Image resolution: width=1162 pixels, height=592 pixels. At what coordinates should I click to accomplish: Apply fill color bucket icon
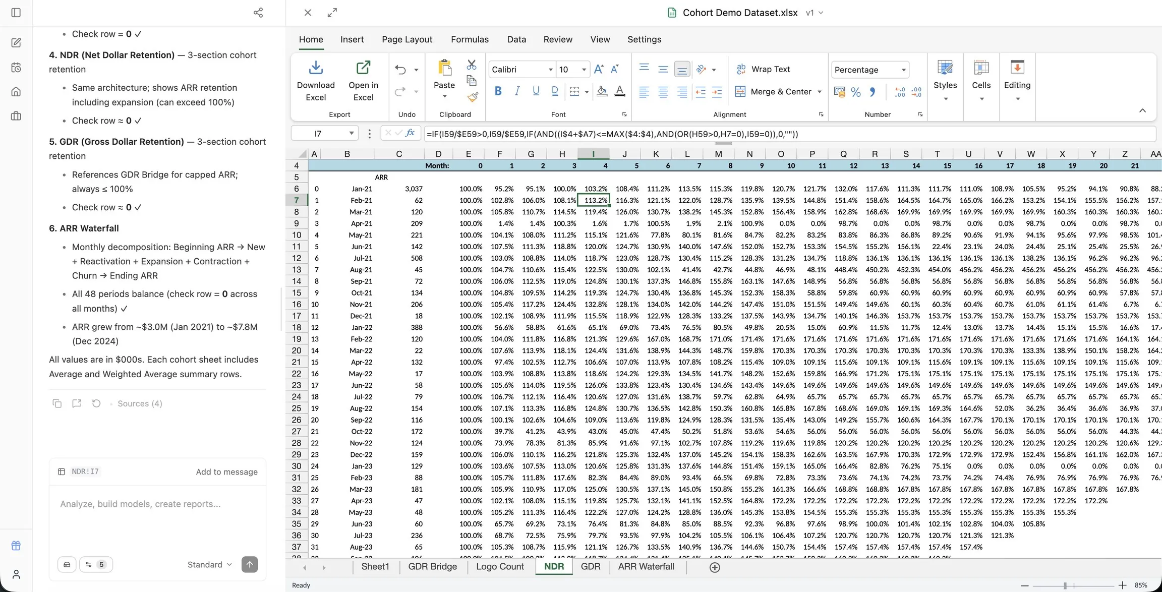click(602, 91)
